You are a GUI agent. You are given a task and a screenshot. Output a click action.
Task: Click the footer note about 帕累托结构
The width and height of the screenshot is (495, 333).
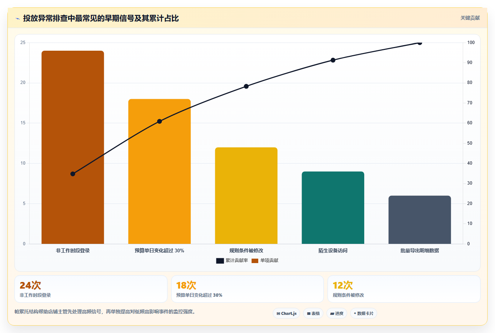point(105,312)
